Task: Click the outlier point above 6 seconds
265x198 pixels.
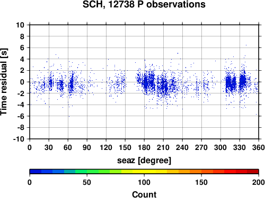Action: pyautogui.click(x=246, y=45)
